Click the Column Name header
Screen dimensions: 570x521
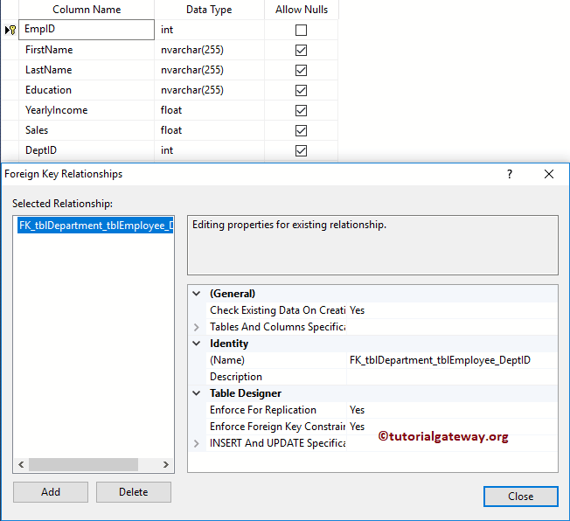coord(87,10)
